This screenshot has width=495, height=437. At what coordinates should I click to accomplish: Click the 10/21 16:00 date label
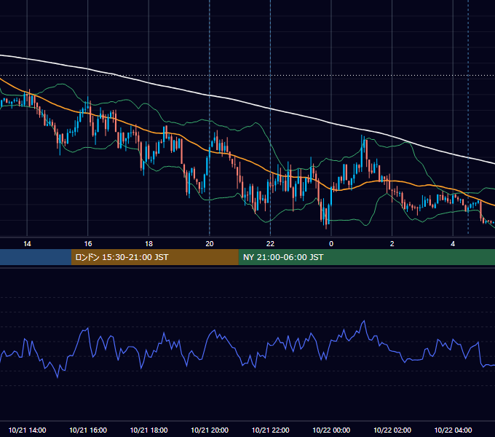pos(88,430)
